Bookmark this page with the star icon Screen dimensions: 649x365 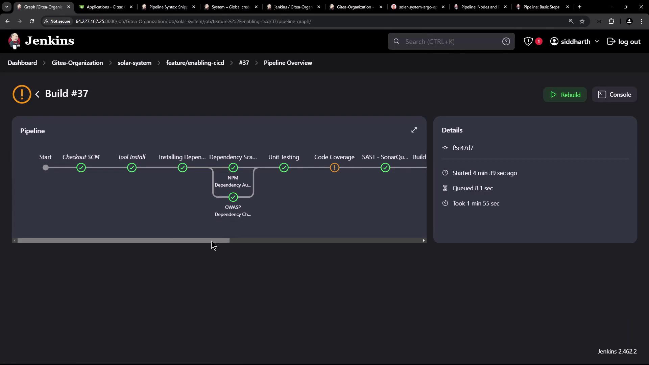coord(582,21)
